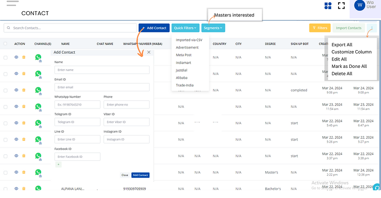Check the first contact row checkbox
The height and width of the screenshot is (198, 381).
(6, 57)
